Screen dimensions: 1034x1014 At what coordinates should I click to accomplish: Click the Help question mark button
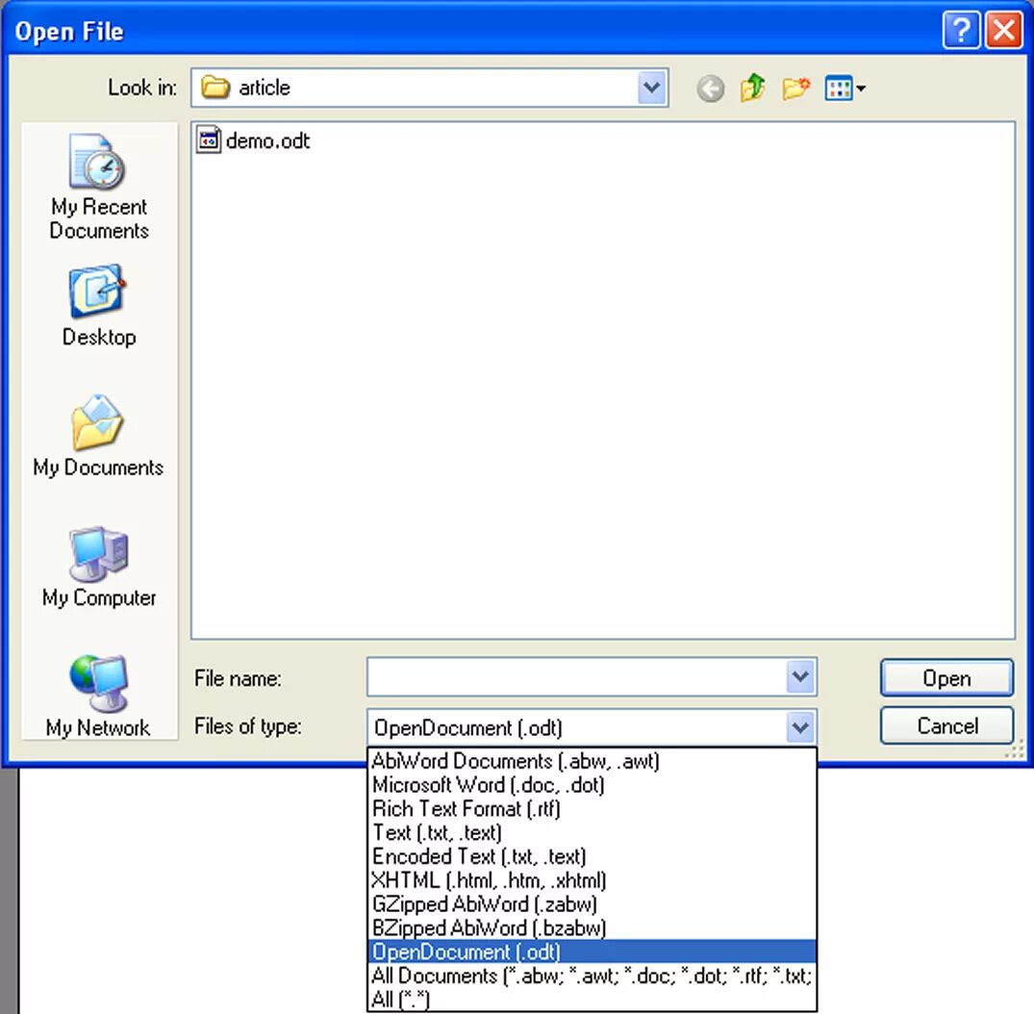coord(961,31)
